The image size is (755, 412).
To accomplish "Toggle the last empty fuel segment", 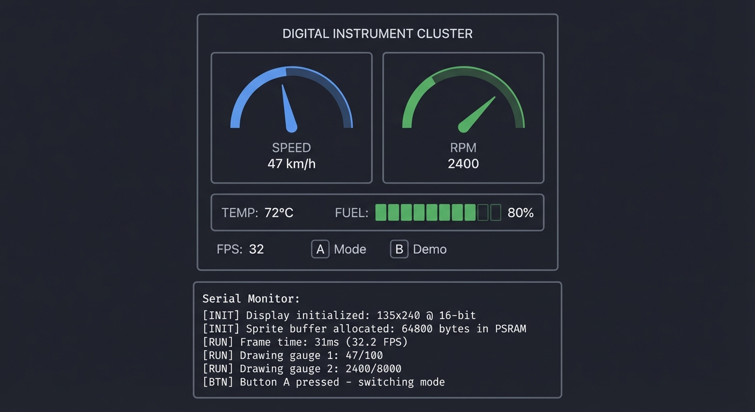I will point(494,212).
